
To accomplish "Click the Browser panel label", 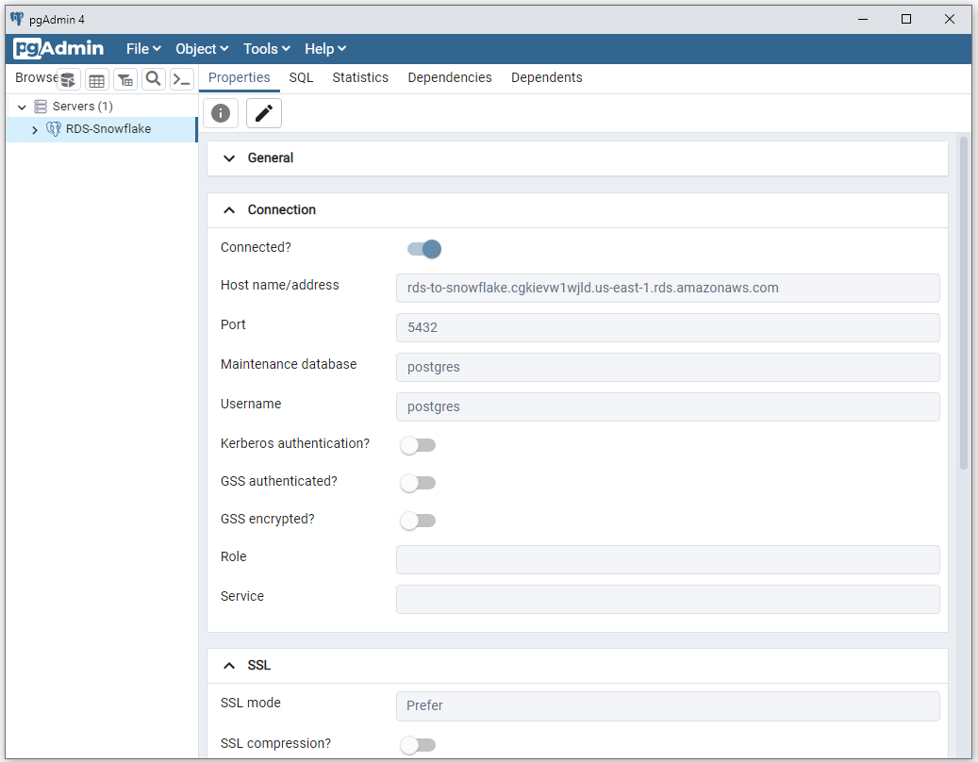I will click(x=36, y=77).
